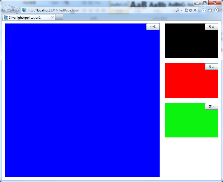This screenshot has height=182, width=223.
Task: Close the SilverlightApplication1 tab
Action: click(x=52, y=17)
